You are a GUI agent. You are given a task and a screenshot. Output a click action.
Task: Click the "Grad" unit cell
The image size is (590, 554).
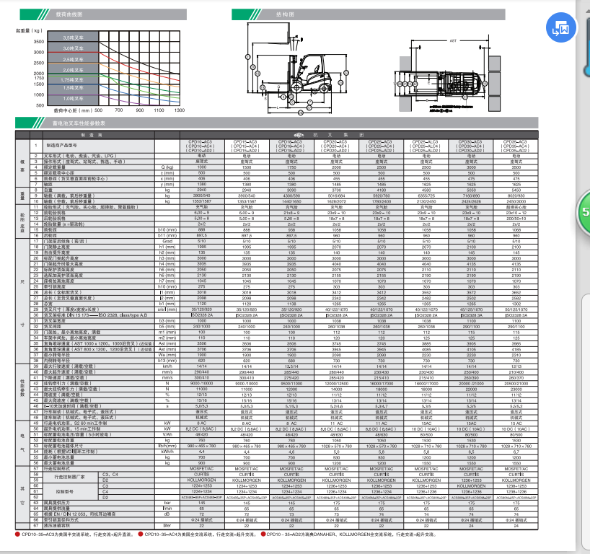[167, 241]
